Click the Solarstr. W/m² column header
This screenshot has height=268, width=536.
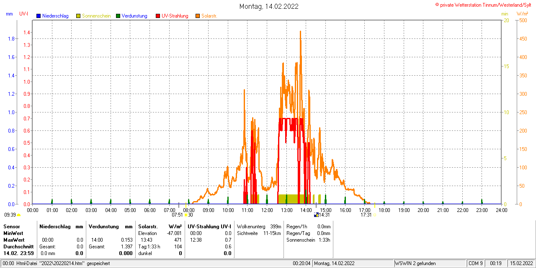pyautogui.click(x=160, y=226)
